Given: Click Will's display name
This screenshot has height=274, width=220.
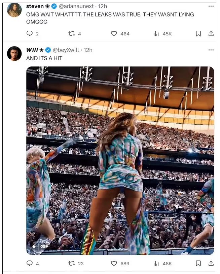Looking at the screenshot, I should click(x=32, y=50).
